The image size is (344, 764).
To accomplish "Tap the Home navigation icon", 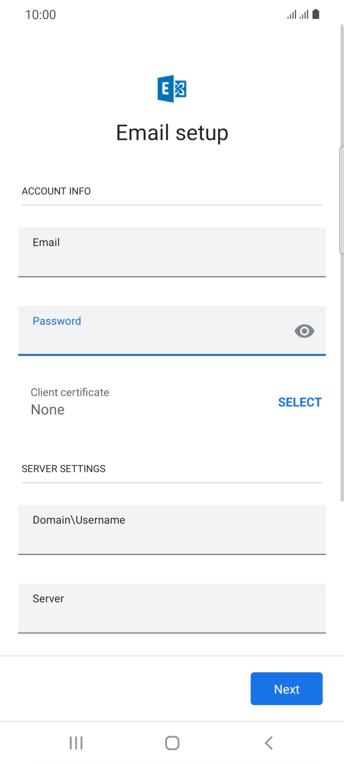I will [172, 743].
